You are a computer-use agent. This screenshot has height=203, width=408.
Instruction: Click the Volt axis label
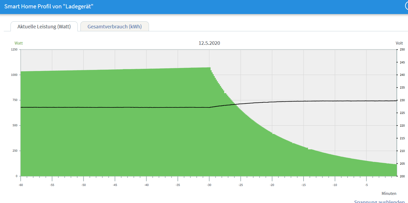pos(399,43)
